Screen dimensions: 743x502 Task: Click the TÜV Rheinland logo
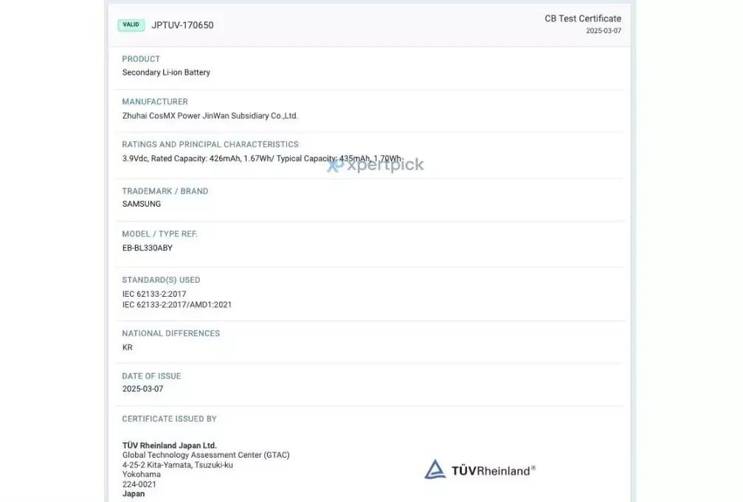tap(480, 470)
